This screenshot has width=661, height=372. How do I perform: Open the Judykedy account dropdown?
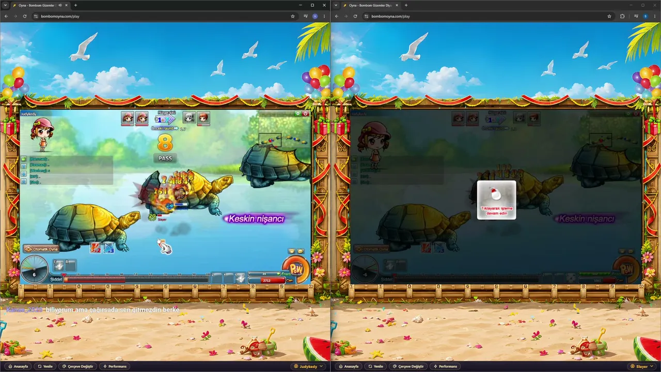309,366
